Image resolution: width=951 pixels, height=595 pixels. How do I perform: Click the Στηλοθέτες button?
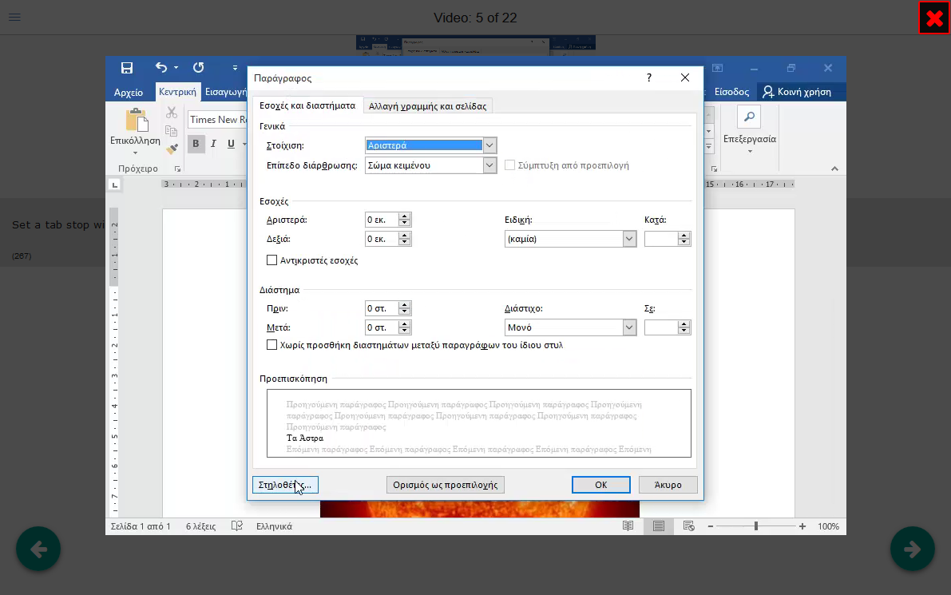click(x=284, y=485)
